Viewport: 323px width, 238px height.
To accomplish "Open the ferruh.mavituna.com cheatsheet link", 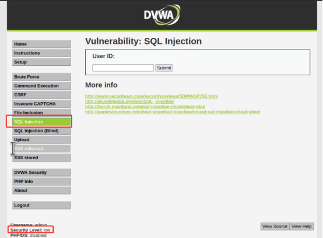I will click(x=145, y=107).
